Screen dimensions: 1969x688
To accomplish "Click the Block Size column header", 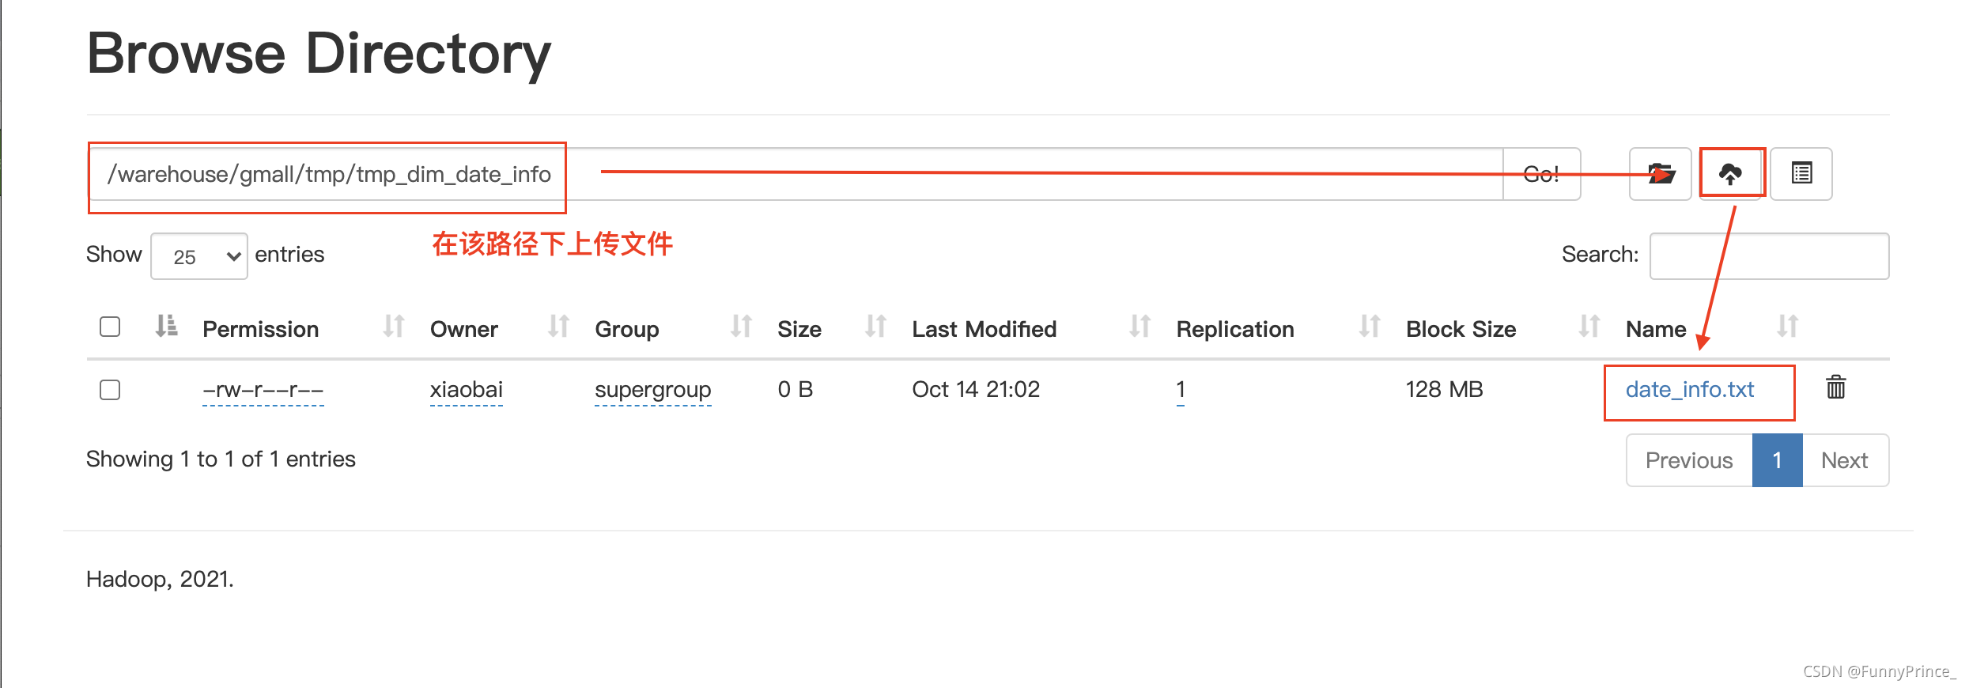I will (x=1461, y=329).
